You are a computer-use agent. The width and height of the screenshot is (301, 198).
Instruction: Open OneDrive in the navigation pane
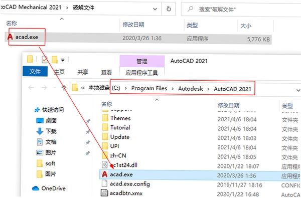pos(53,188)
